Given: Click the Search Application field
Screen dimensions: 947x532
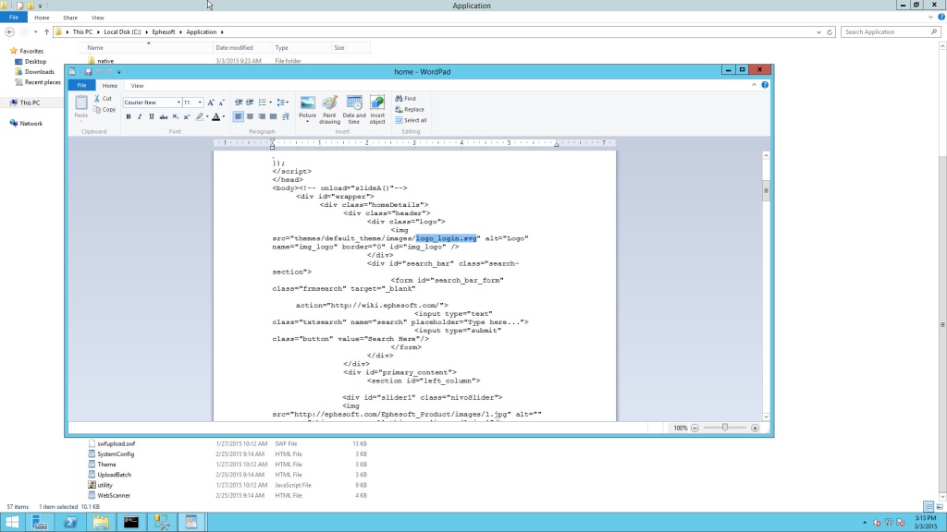Looking at the screenshot, I should 891,32.
